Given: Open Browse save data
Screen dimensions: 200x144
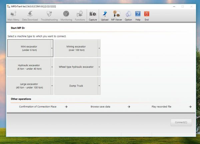Looking at the screenshot, I should (100, 107).
